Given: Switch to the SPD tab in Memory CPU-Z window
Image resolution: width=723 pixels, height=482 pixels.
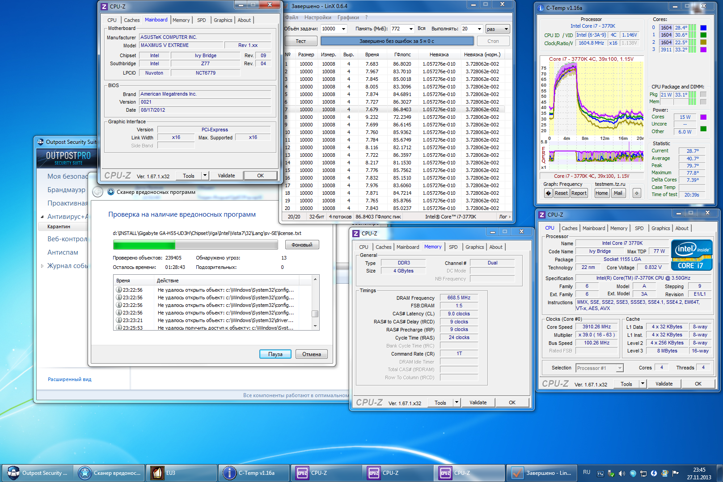Looking at the screenshot, I should (x=453, y=247).
